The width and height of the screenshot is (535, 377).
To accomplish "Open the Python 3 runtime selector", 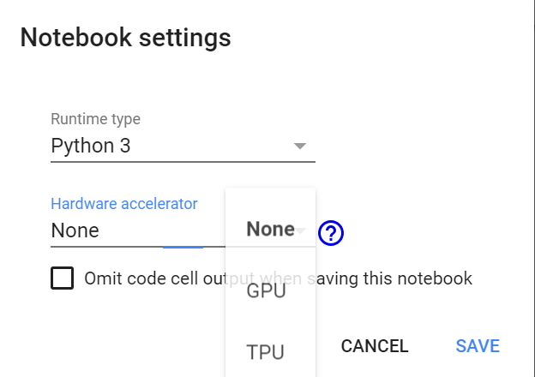I will (182, 146).
